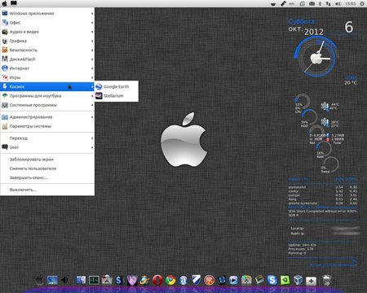Screen dimensions: 367x293
Task: Click the plus add icon in dock
Action: pyautogui.click(x=311, y=281)
